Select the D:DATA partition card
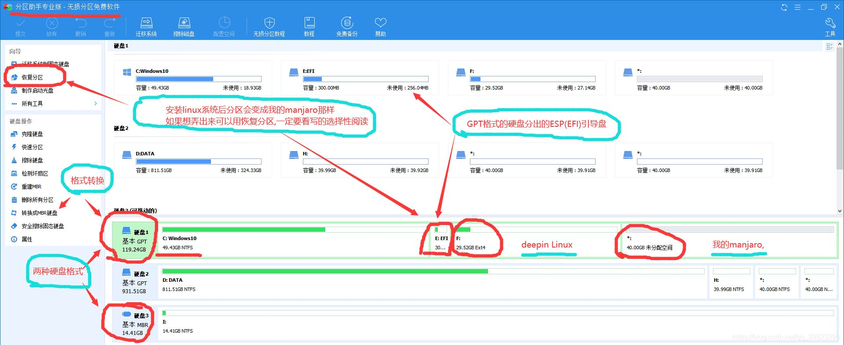This screenshot has height=345, width=844. [193, 161]
